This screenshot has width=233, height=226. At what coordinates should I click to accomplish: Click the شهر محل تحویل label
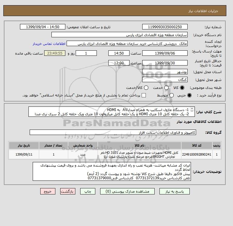[x=208, y=80]
